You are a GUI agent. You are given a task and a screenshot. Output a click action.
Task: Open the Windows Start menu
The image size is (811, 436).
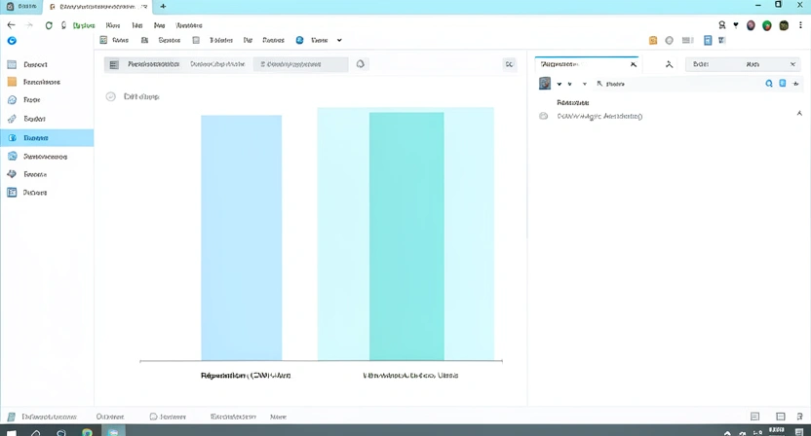coord(12,430)
